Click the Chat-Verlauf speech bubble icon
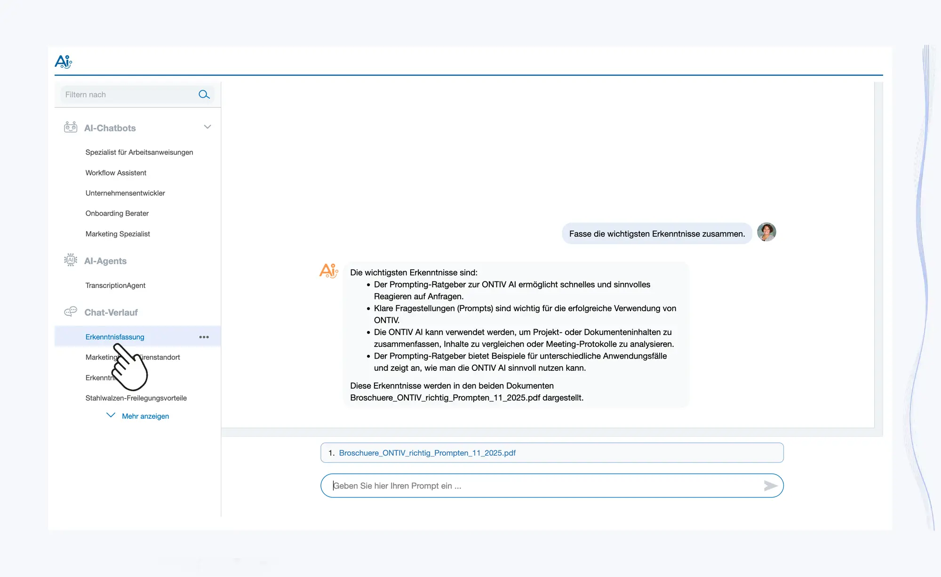This screenshot has width=941, height=577. pos(71,312)
